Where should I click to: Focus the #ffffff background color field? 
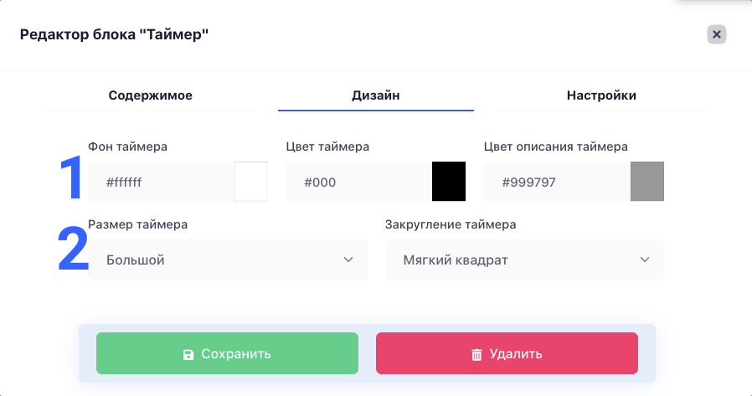point(161,182)
